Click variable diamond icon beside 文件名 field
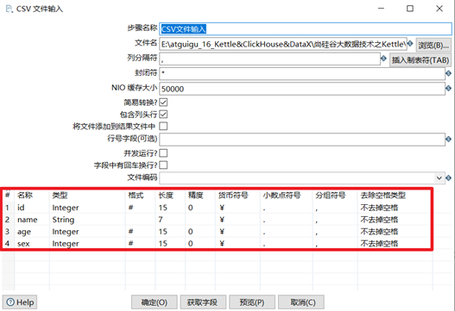The width and height of the screenshot is (455, 311). [410, 43]
